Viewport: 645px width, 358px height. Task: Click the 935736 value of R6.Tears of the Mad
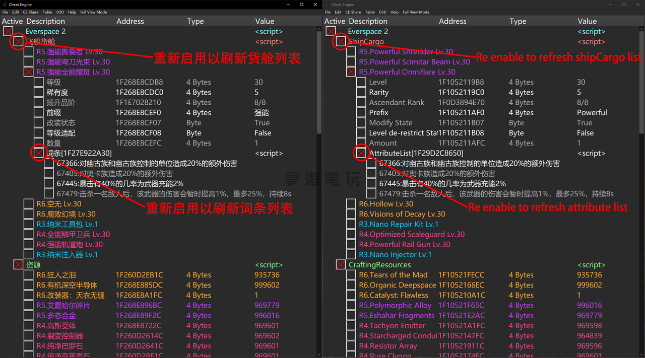coord(589,275)
